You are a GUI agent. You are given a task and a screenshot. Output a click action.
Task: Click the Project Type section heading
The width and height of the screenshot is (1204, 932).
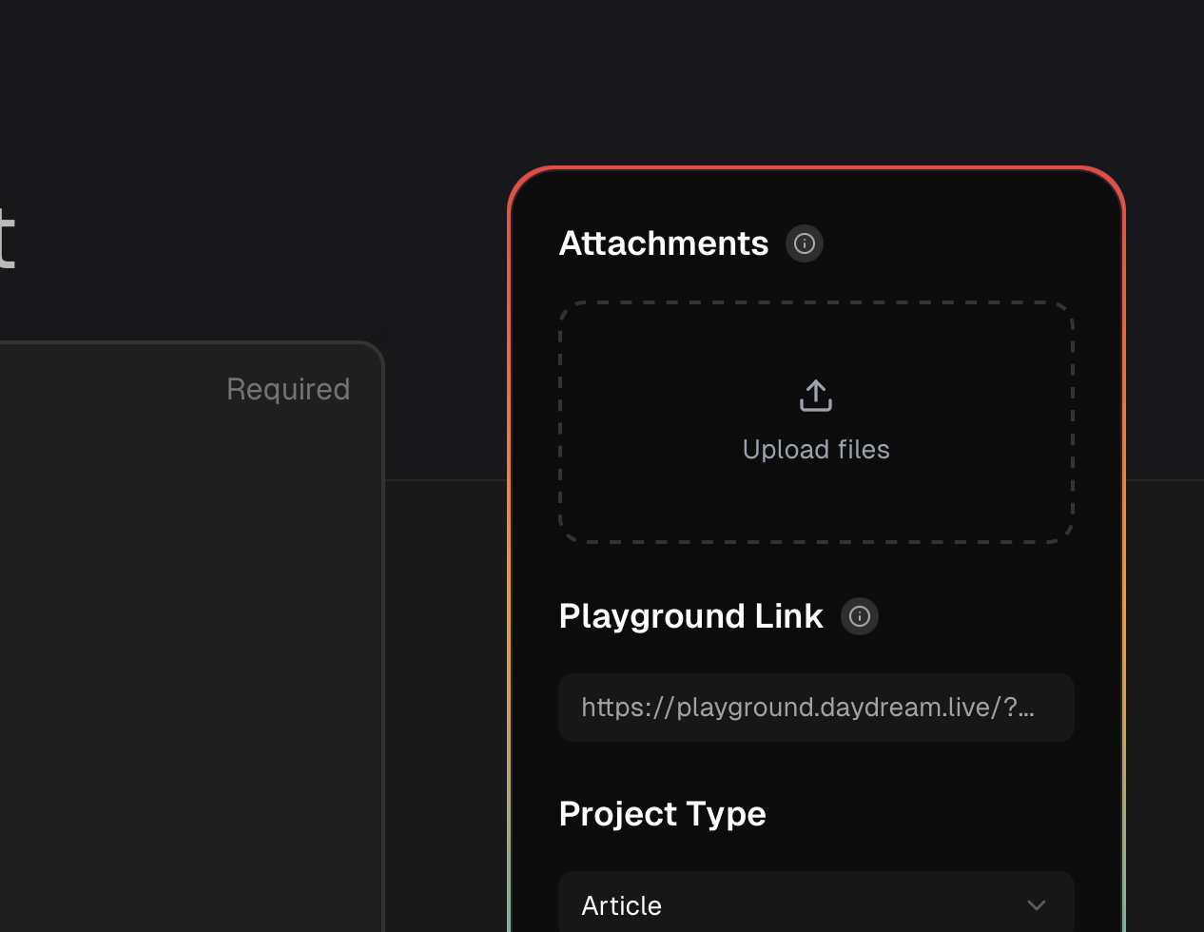662,814
